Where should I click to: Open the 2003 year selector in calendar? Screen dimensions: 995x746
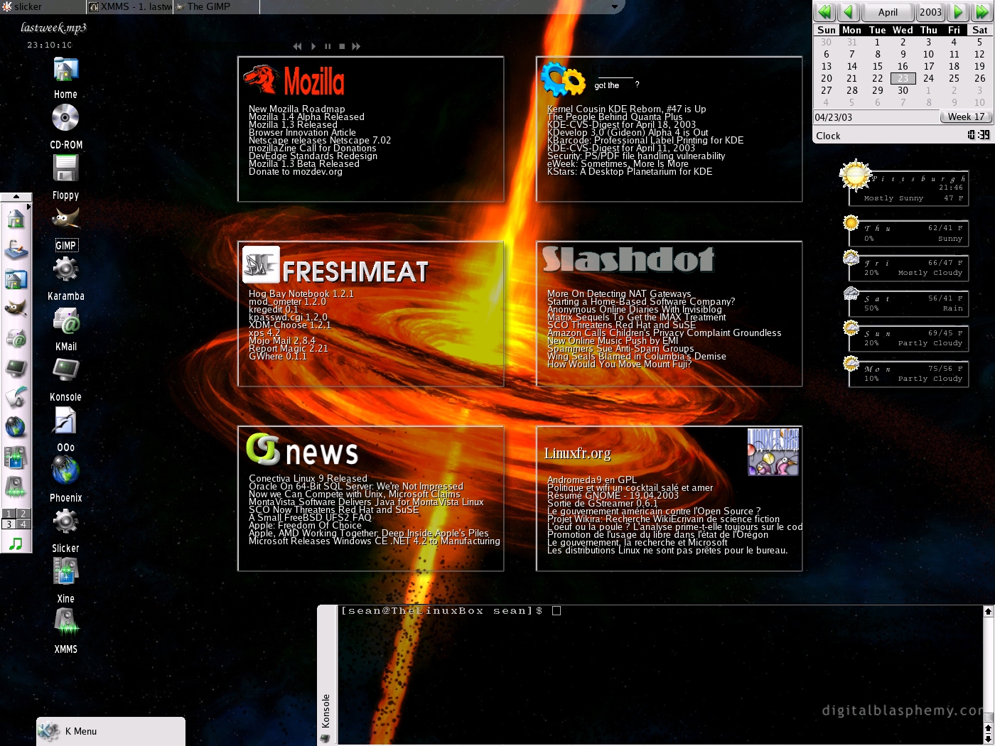(930, 12)
